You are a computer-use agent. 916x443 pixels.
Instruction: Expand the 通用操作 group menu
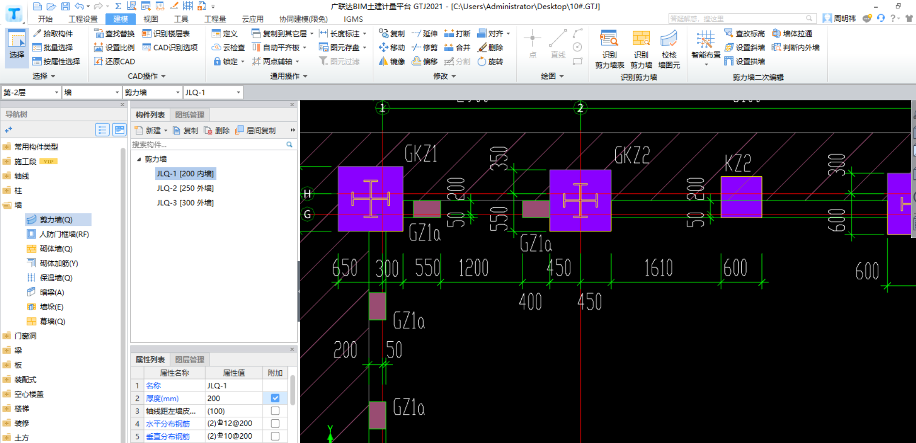point(289,76)
